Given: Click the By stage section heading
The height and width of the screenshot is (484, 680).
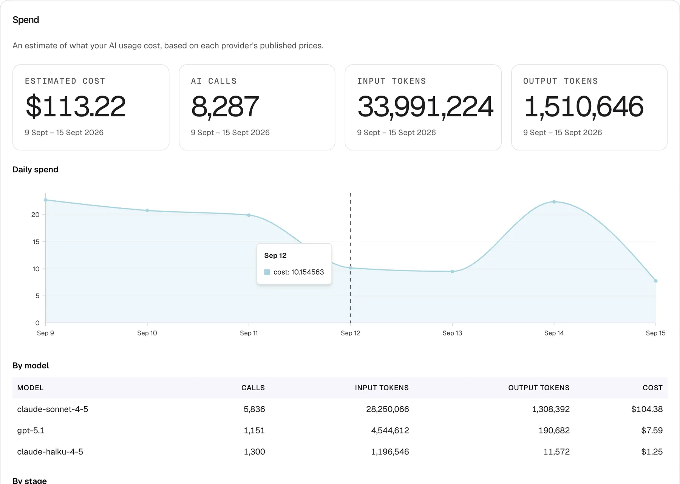Looking at the screenshot, I should (29, 480).
